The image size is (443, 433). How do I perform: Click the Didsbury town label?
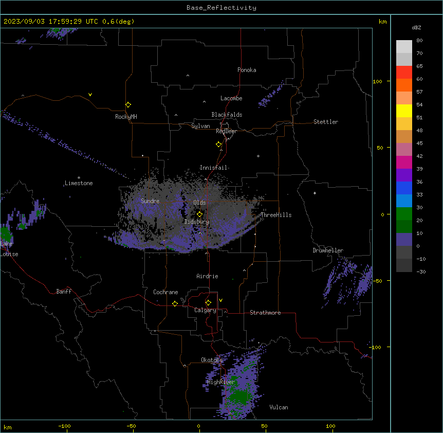(197, 222)
